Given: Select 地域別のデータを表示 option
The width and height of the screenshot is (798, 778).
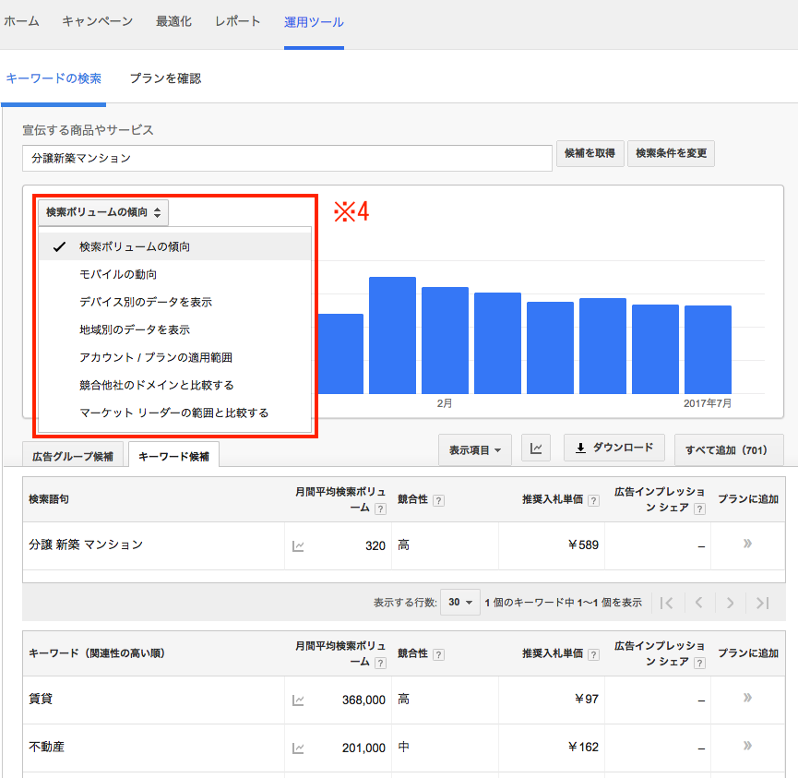Looking at the screenshot, I should [x=174, y=329].
